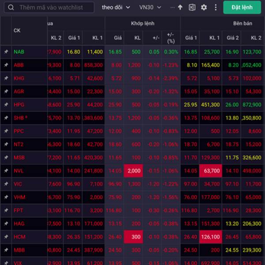Click NAB matched price 16.85
Viewport: 265px width, 265px height.
click(x=115, y=52)
